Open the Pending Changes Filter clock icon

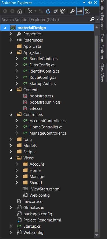tap(30, 11)
